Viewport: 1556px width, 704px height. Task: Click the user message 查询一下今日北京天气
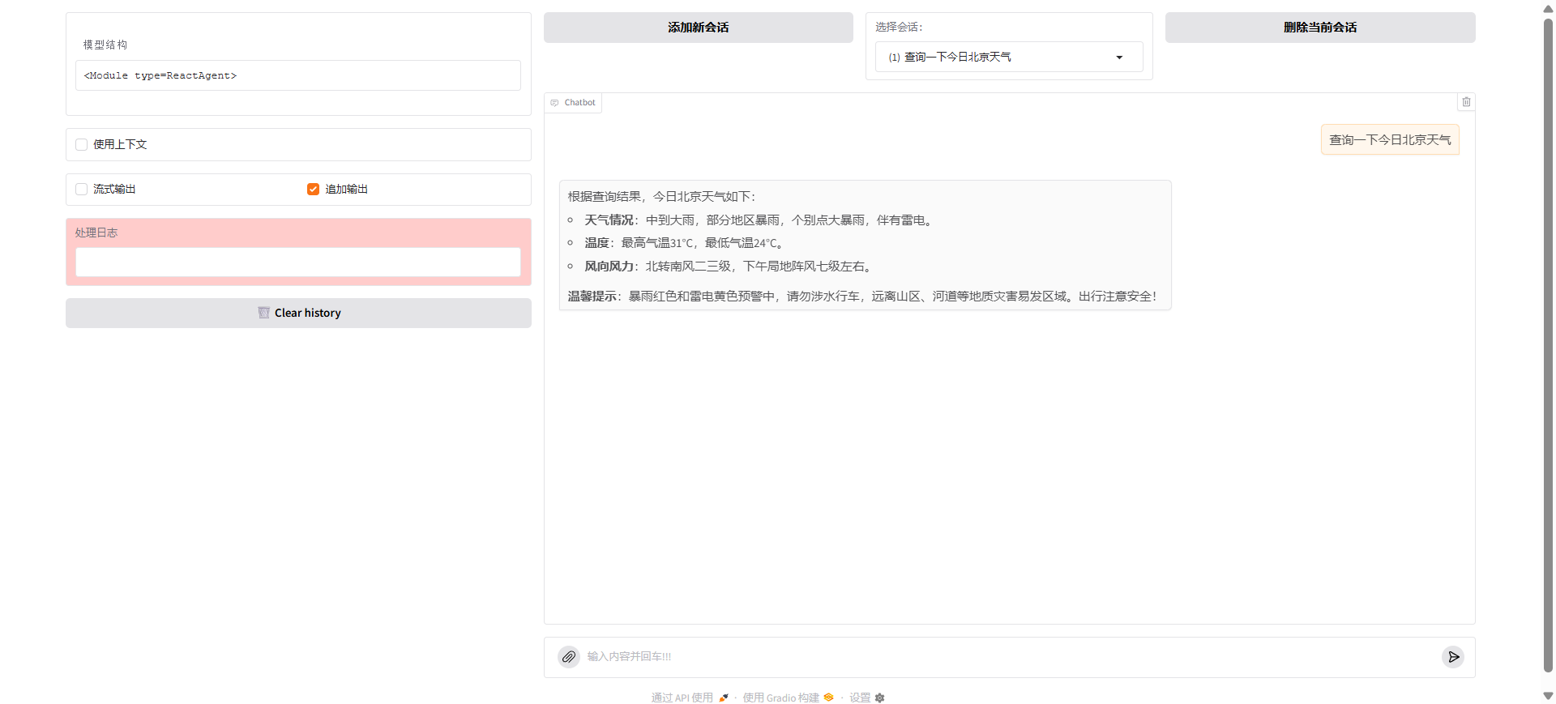(1390, 139)
